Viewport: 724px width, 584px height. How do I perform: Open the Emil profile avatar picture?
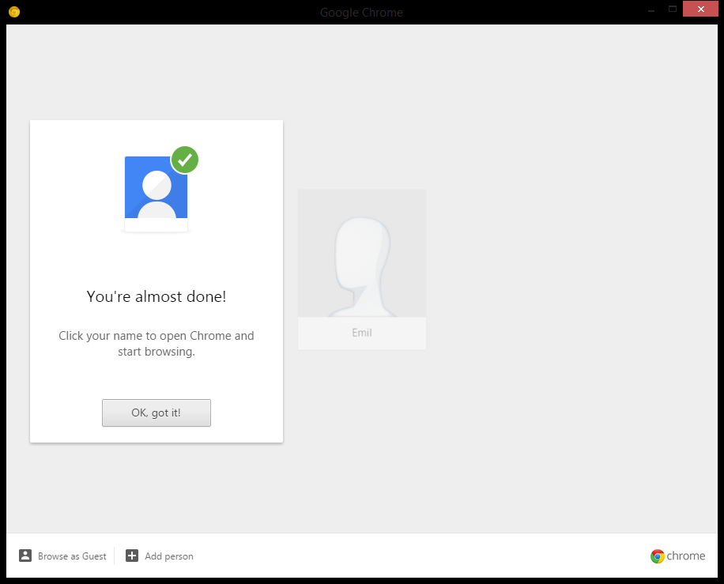pos(362,253)
